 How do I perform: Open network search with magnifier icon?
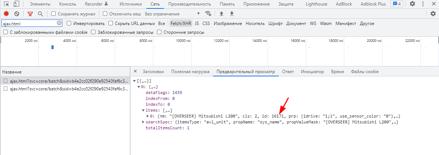[41, 14]
